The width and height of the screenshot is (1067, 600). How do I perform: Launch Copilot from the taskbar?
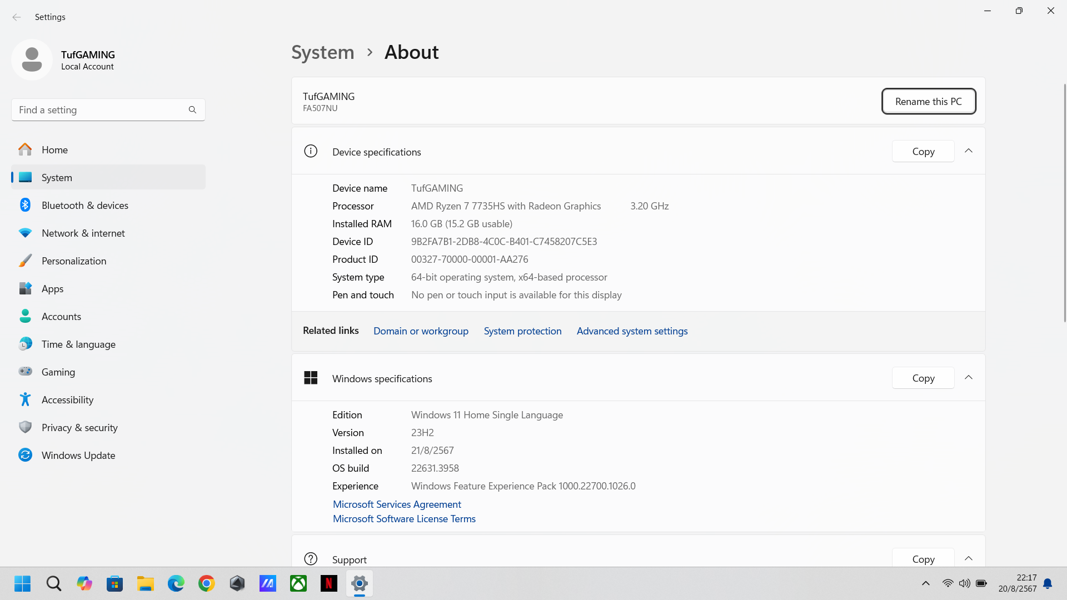pyautogui.click(x=84, y=583)
